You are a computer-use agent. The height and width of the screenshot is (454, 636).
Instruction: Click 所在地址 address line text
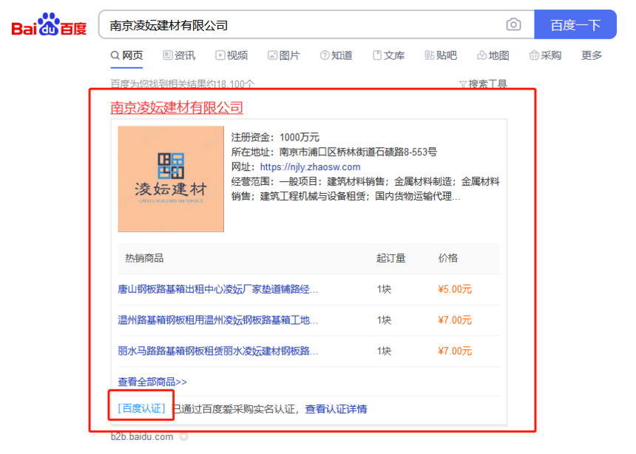(x=334, y=152)
